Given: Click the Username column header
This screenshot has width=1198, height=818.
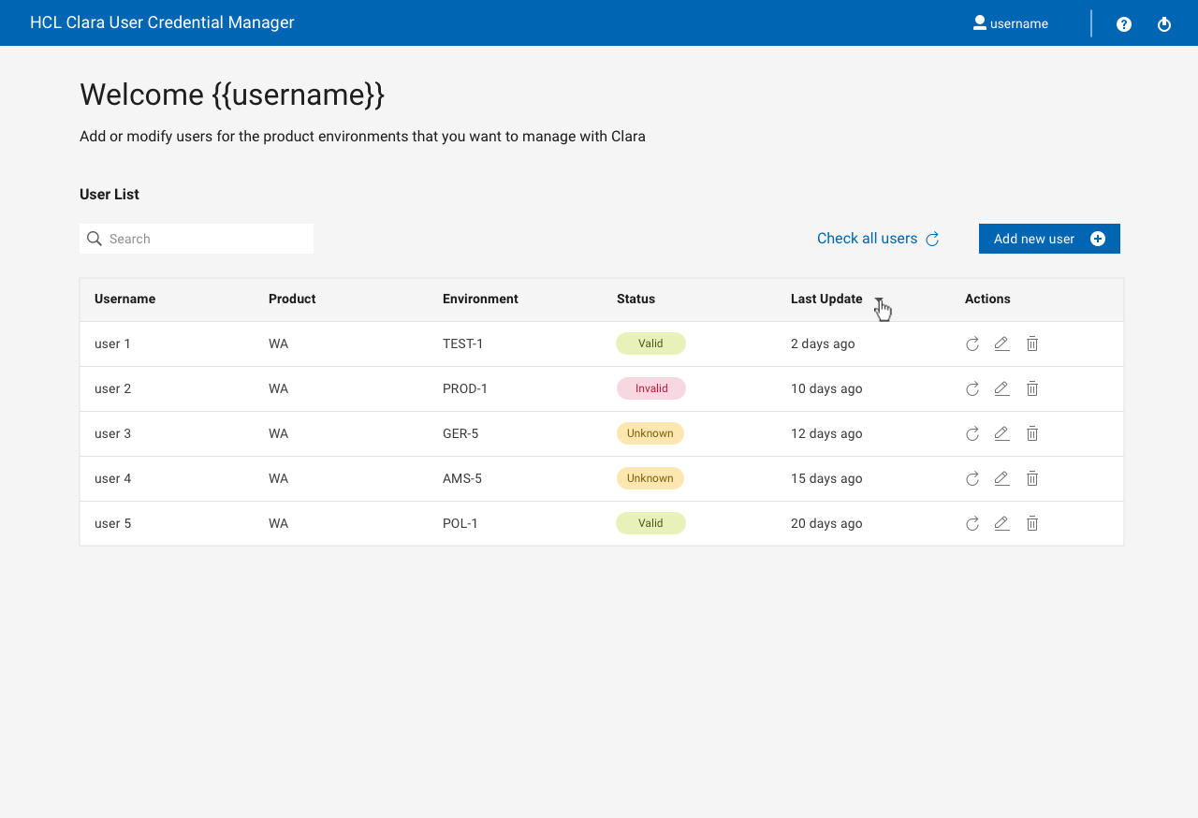Looking at the screenshot, I should 124,299.
